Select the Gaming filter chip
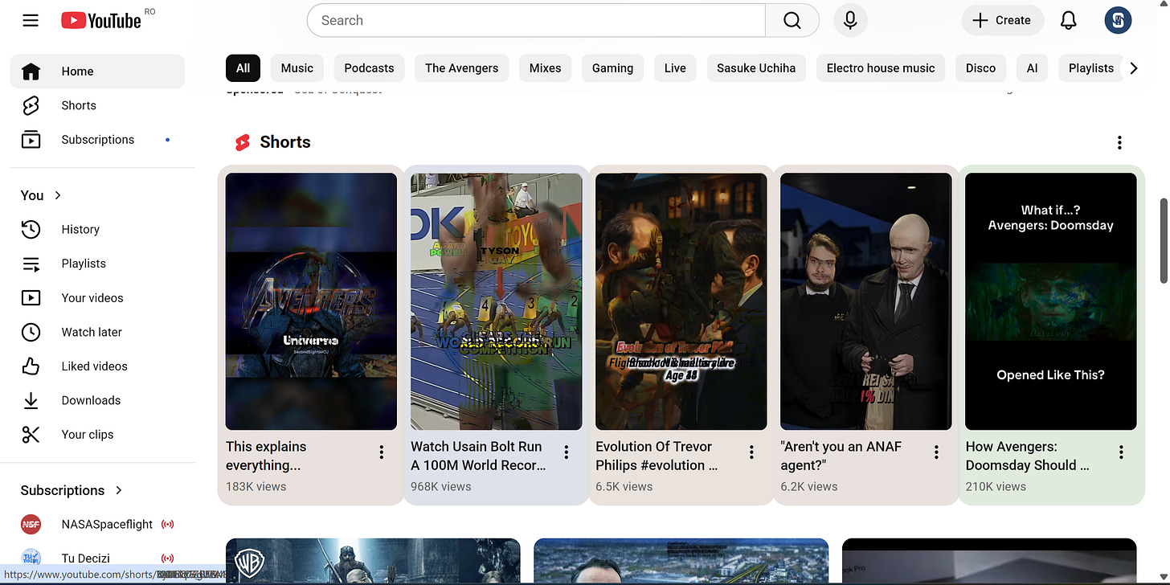 pyautogui.click(x=612, y=68)
